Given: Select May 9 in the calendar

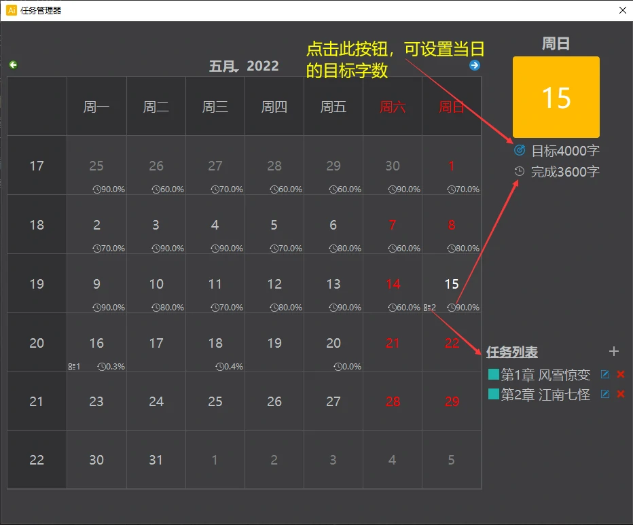Looking at the screenshot, I should [96, 283].
